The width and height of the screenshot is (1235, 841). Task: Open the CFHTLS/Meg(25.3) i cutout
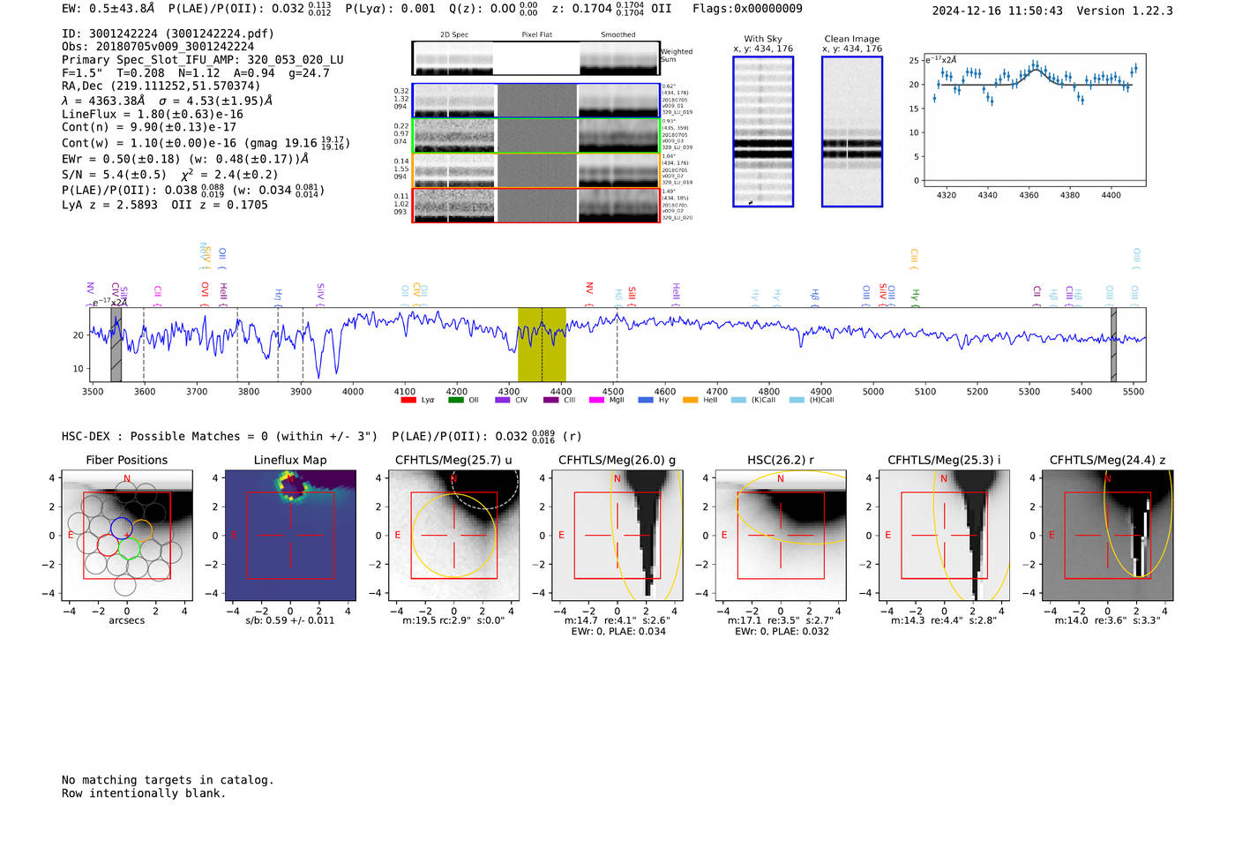coord(944,536)
